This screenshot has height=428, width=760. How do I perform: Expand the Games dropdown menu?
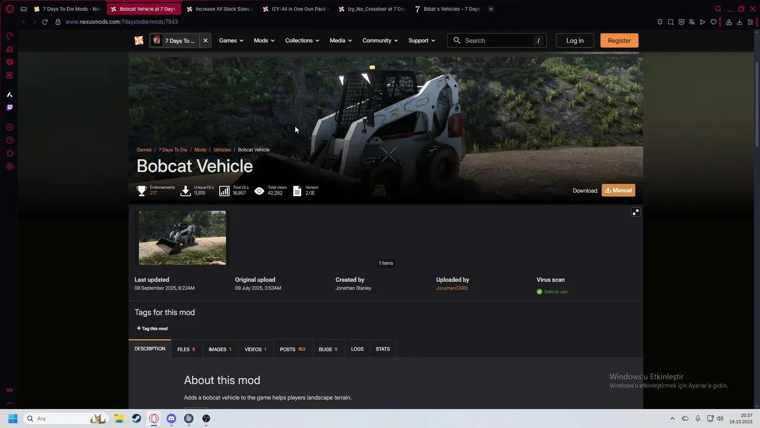(x=231, y=40)
